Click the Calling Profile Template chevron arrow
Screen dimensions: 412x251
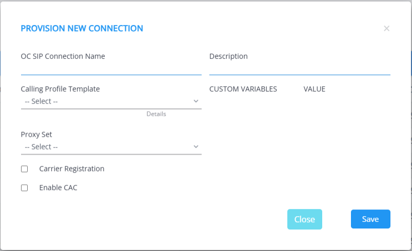click(x=195, y=101)
